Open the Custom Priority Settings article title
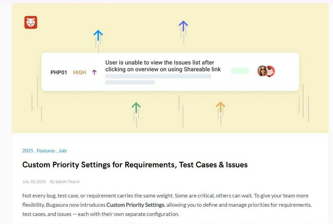Viewport: 333px width, 224px height. pyautogui.click(x=135, y=165)
